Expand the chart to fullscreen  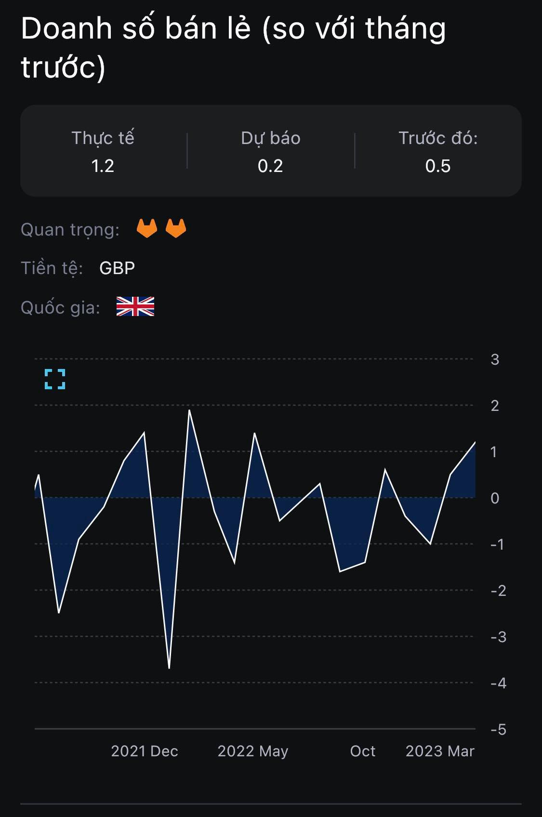[x=55, y=379]
